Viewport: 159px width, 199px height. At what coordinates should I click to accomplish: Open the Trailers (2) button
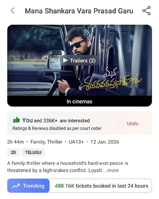tap(79, 60)
